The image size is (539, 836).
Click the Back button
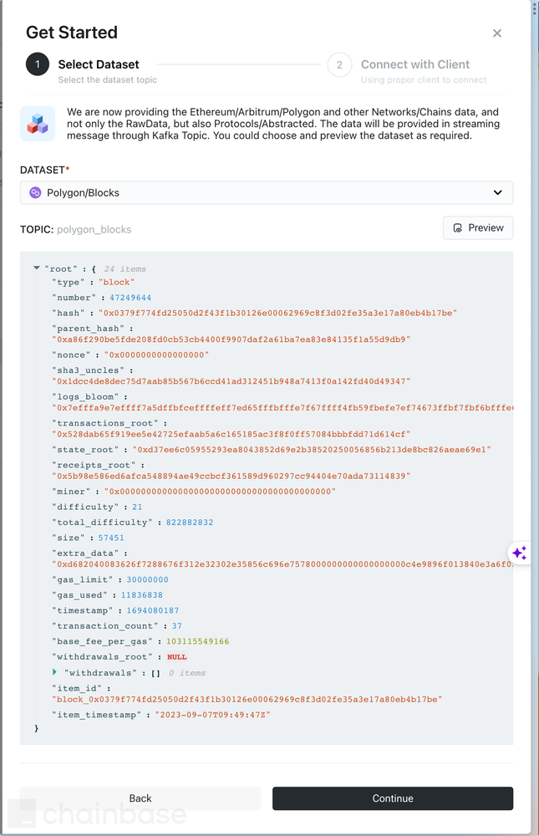[x=140, y=798]
